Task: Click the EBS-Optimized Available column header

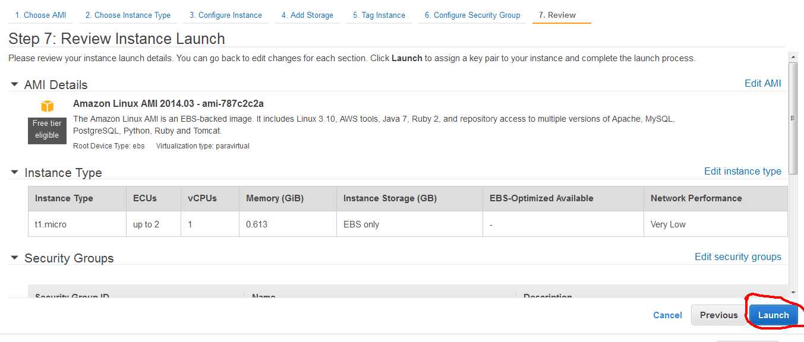Action: 563,198
